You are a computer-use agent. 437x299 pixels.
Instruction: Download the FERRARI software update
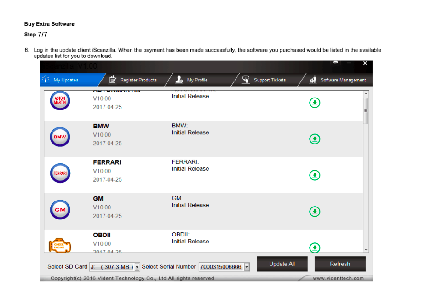(315, 175)
